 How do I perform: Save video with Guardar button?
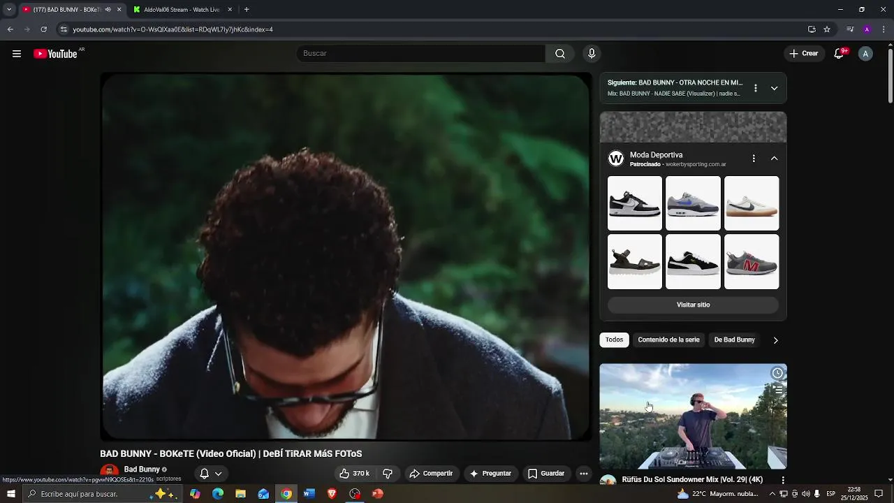coord(546,474)
